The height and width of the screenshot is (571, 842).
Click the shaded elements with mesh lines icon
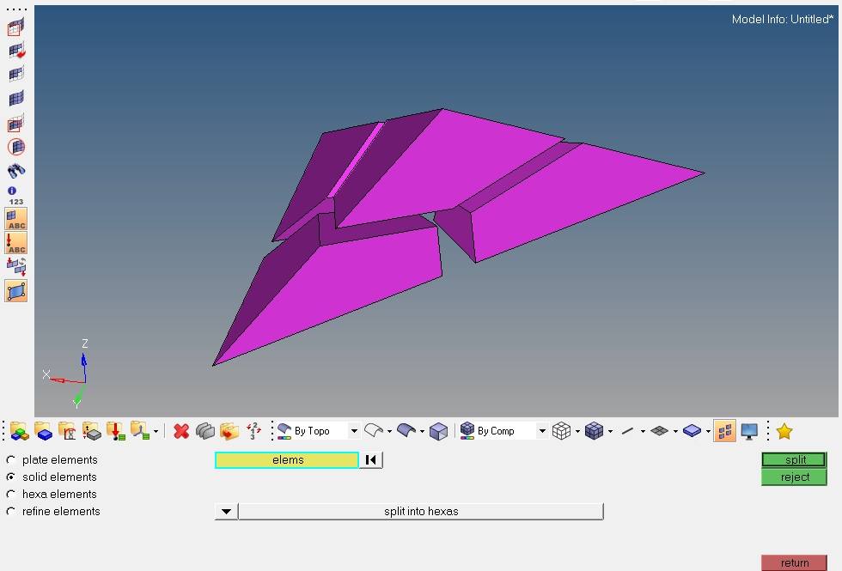tap(594, 431)
